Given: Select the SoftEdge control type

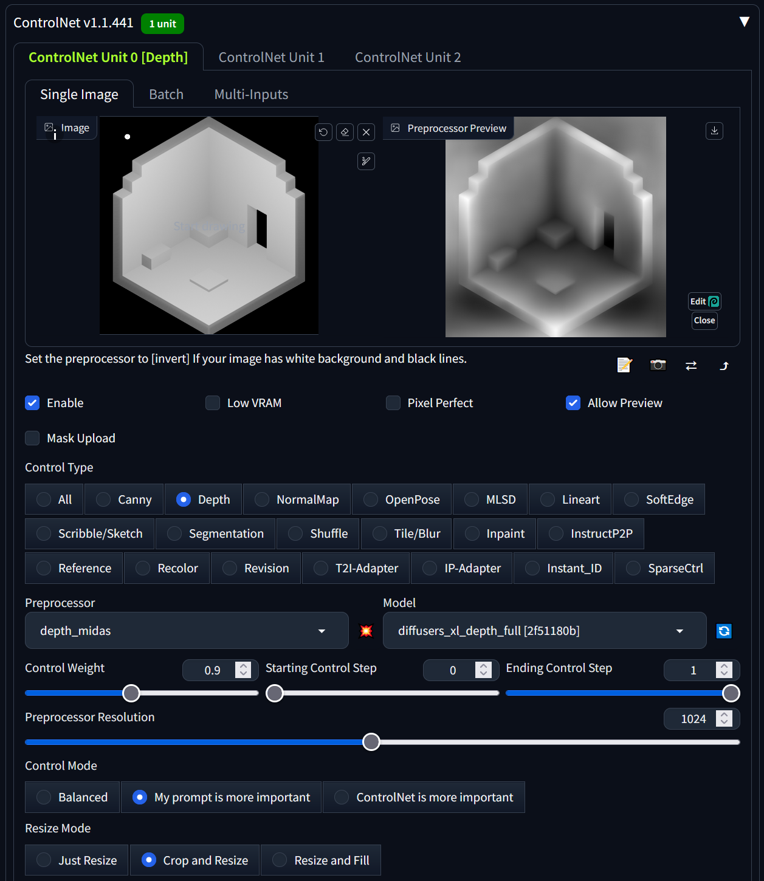Looking at the screenshot, I should (x=659, y=499).
